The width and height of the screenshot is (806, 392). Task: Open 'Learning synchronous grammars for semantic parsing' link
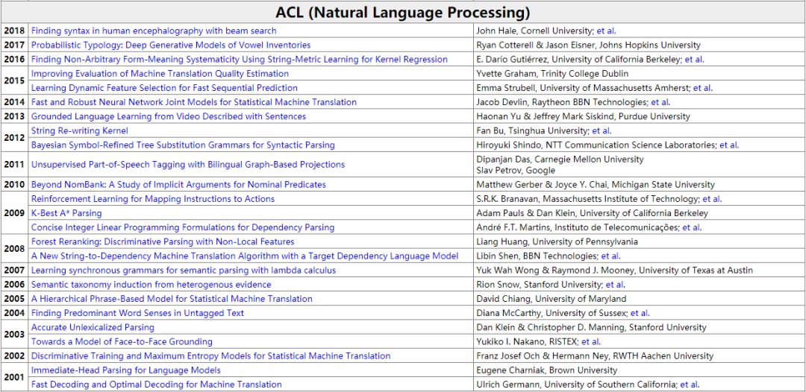click(184, 271)
